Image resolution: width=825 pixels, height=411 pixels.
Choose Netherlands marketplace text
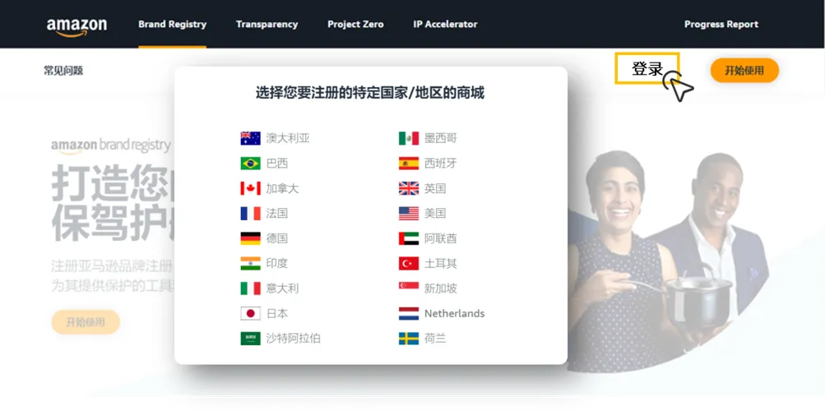(455, 313)
